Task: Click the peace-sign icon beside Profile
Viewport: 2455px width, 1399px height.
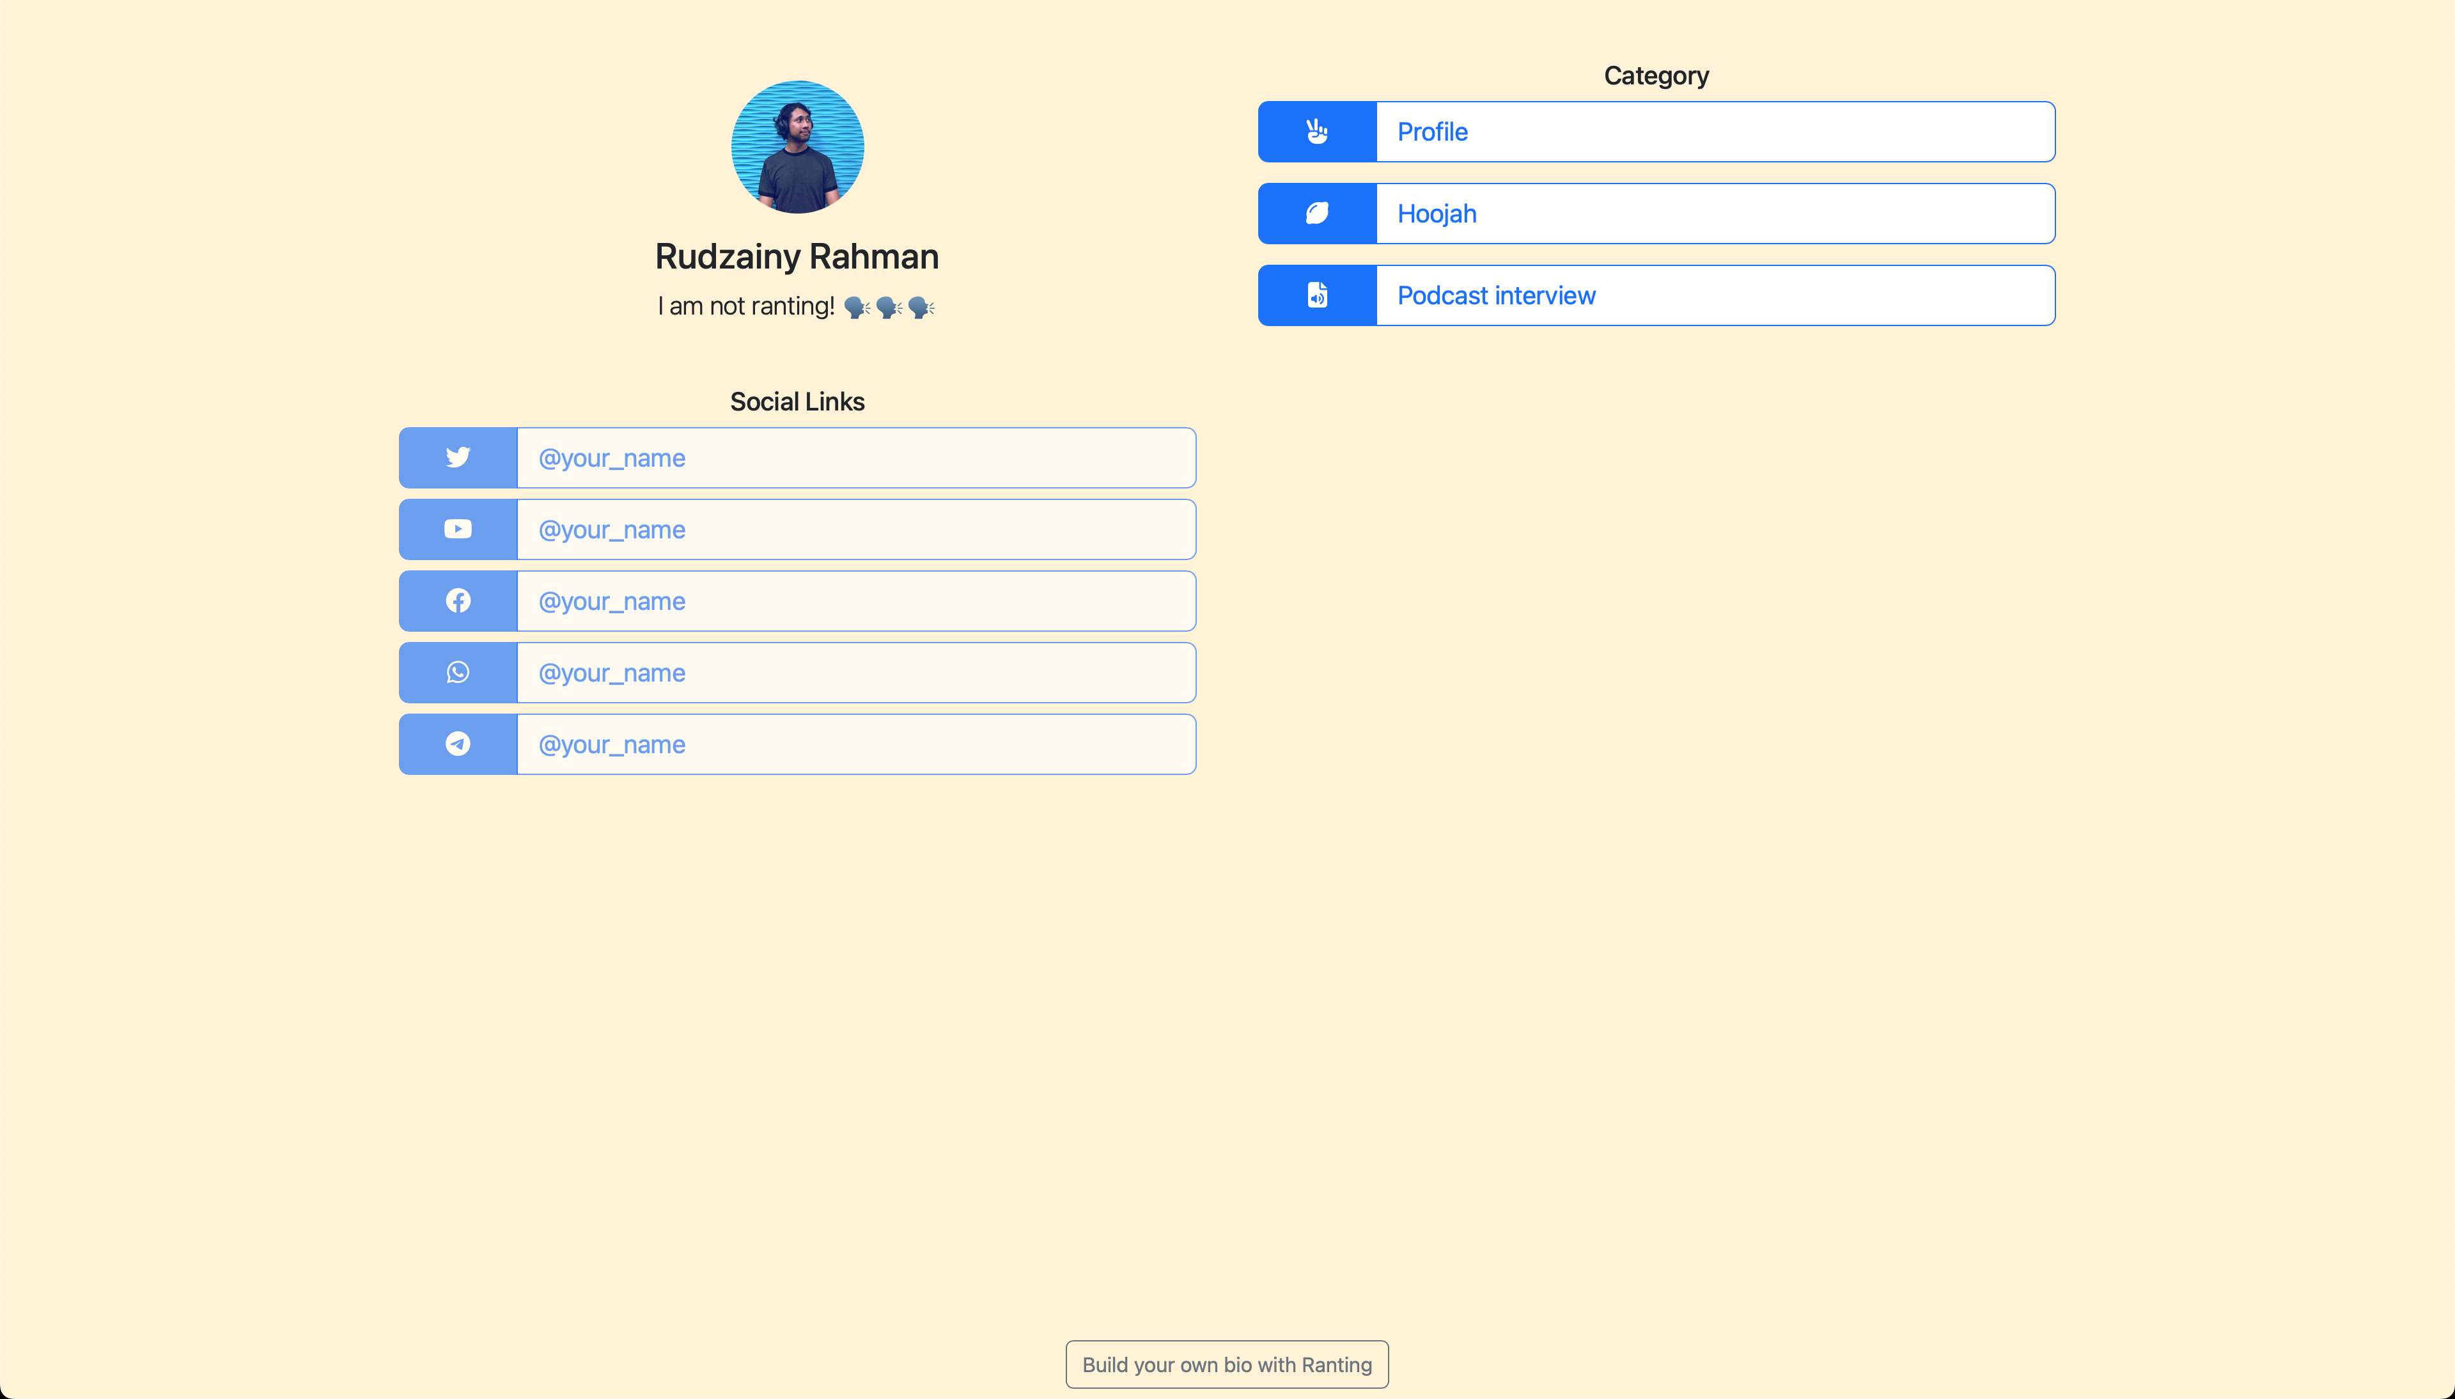Action: [x=1316, y=132]
